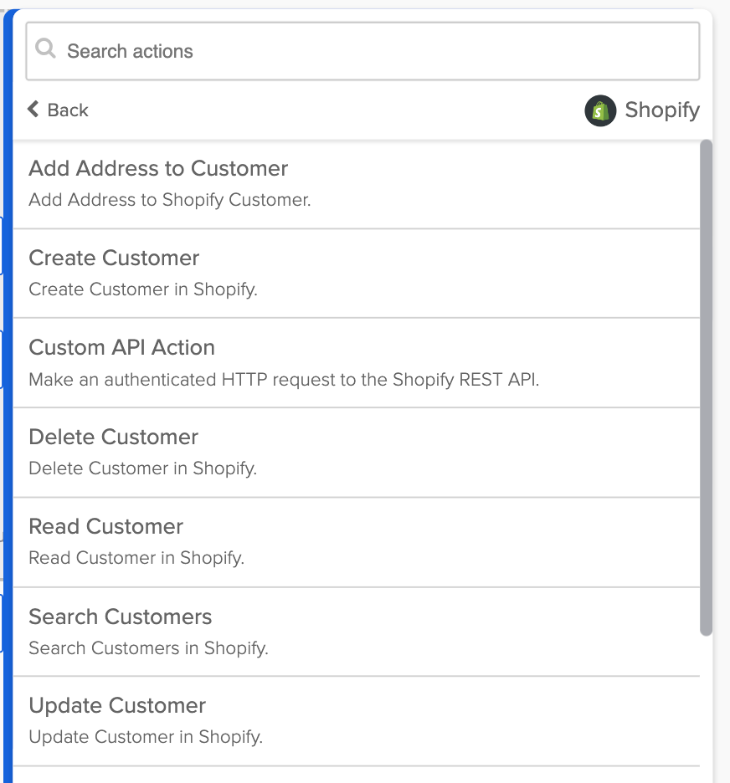Click inside the Search actions field

pos(335,51)
